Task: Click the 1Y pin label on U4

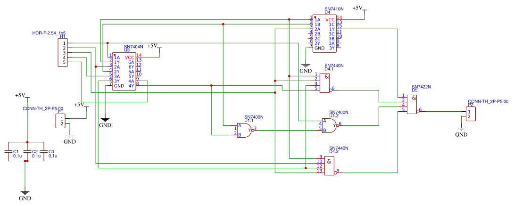Action: click(x=332, y=29)
